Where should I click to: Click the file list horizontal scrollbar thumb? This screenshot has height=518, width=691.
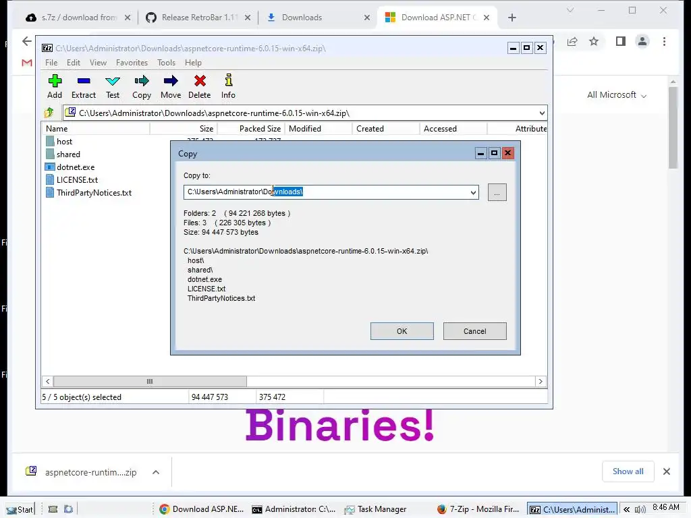tap(150, 382)
